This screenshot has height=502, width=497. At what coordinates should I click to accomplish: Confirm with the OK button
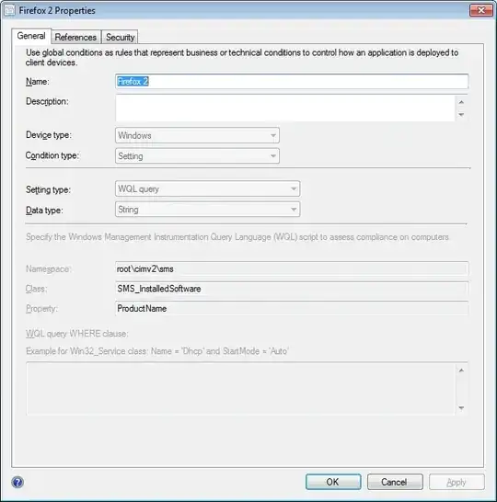(333, 482)
